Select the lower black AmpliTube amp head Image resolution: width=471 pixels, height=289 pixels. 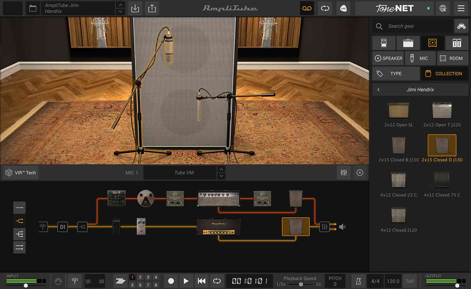coord(219,227)
